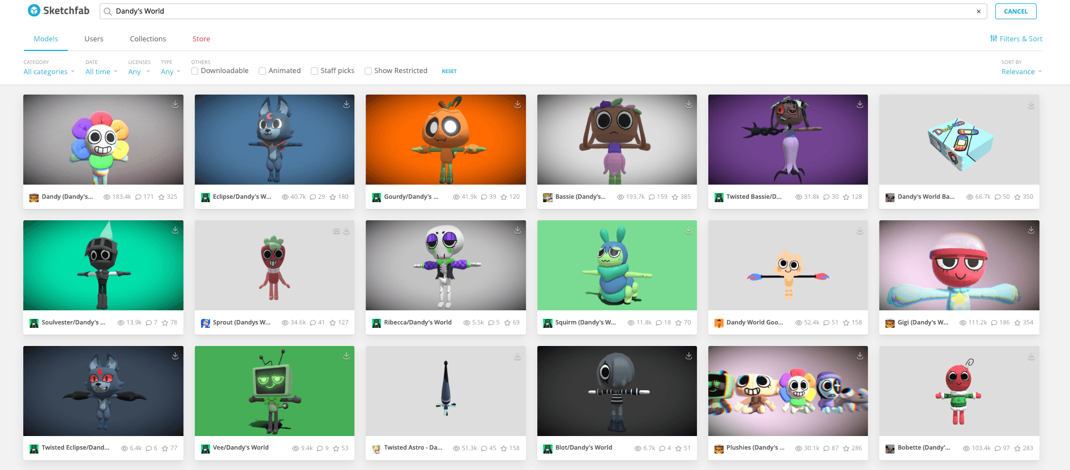Image resolution: width=1070 pixels, height=470 pixels.
Task: Click download icon on Soulvester card
Action: 176,230
